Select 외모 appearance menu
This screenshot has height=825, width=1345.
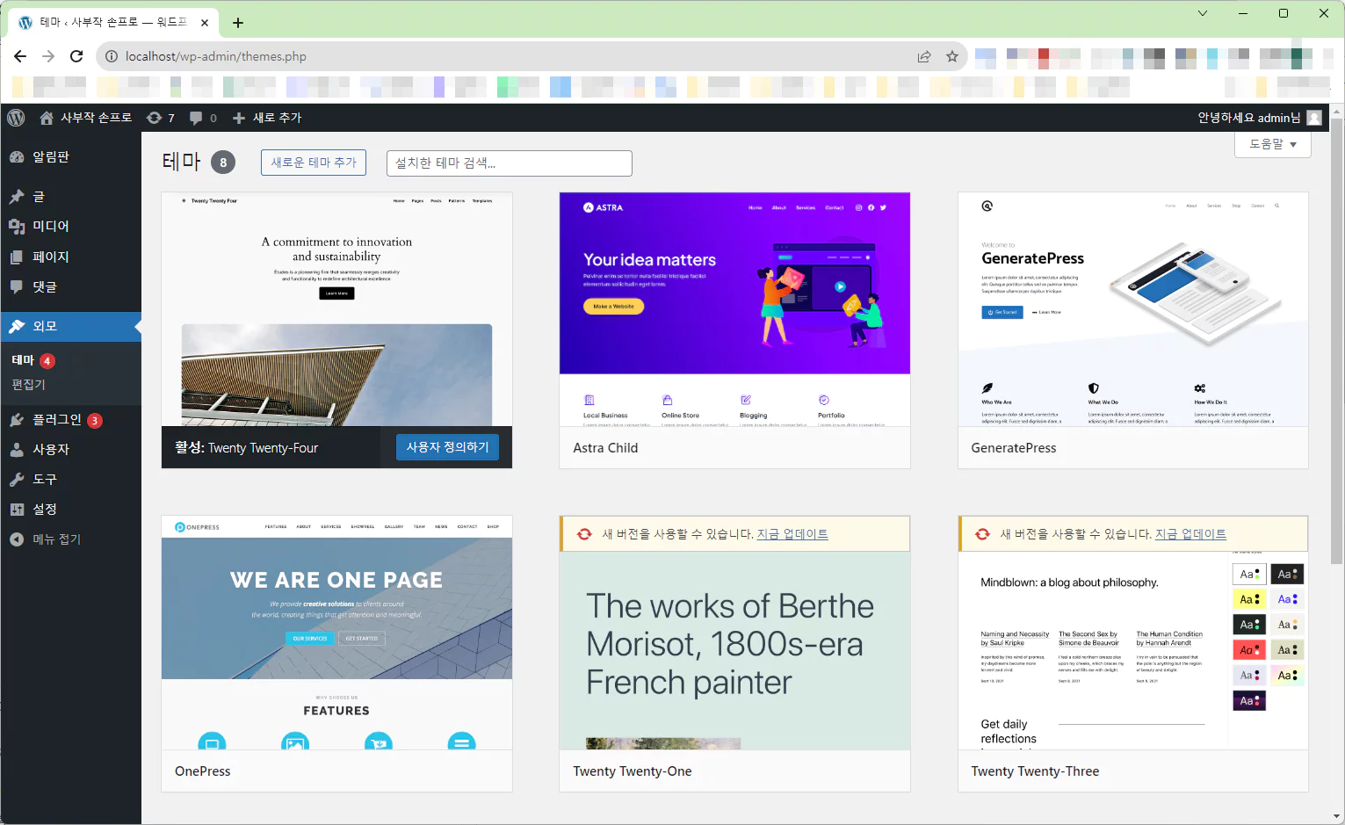click(x=70, y=327)
